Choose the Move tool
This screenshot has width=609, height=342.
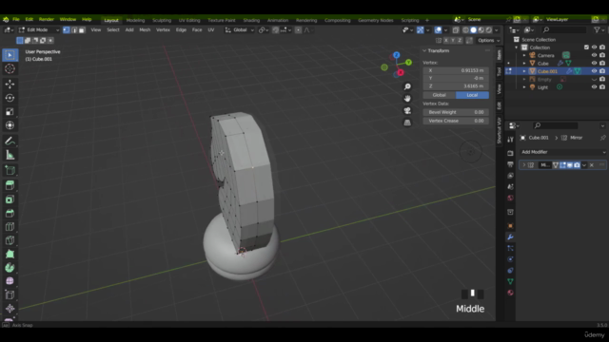click(x=10, y=84)
